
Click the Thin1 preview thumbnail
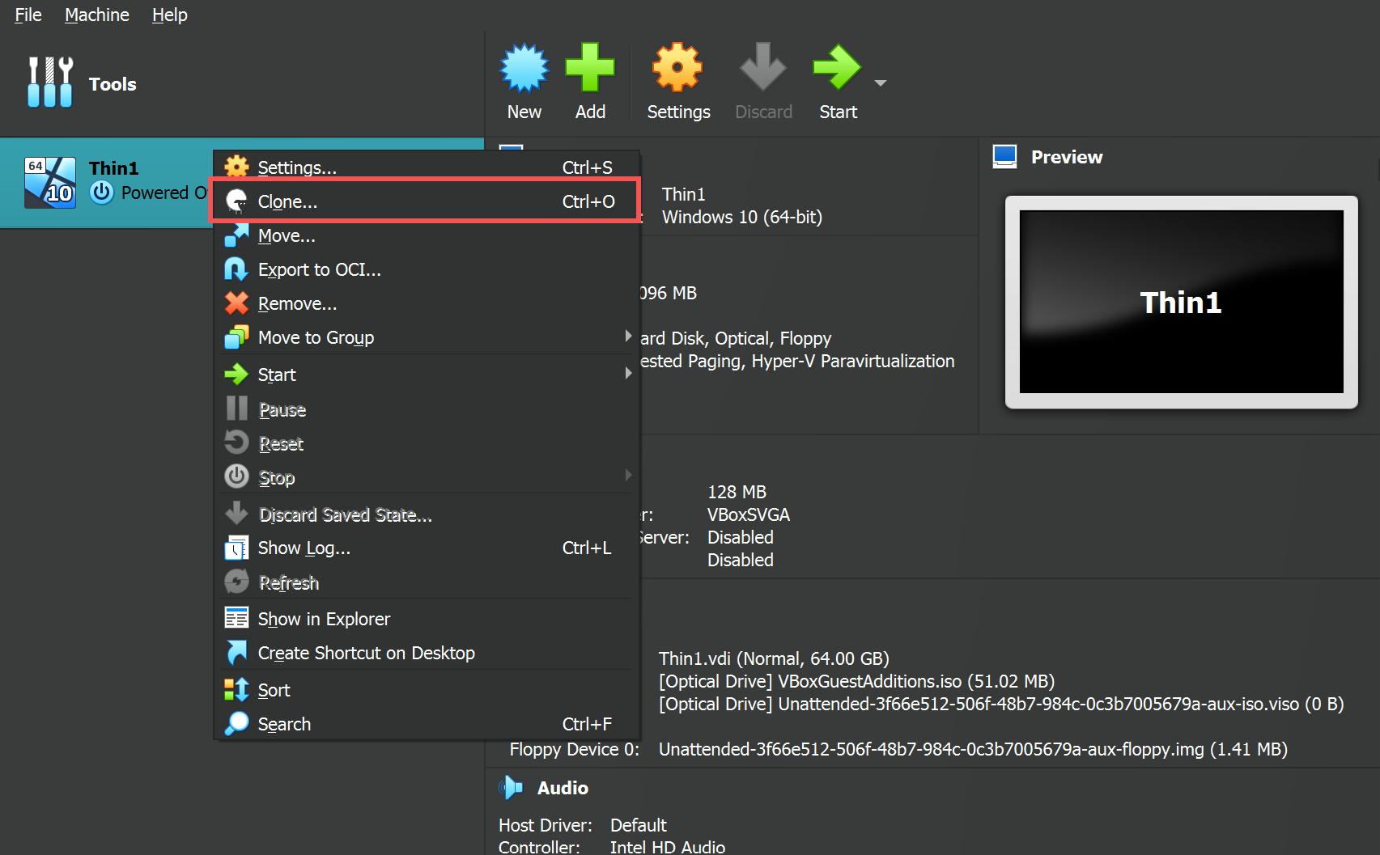click(1181, 302)
